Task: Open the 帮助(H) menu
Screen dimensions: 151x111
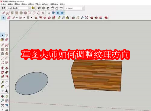Action: 63,4
